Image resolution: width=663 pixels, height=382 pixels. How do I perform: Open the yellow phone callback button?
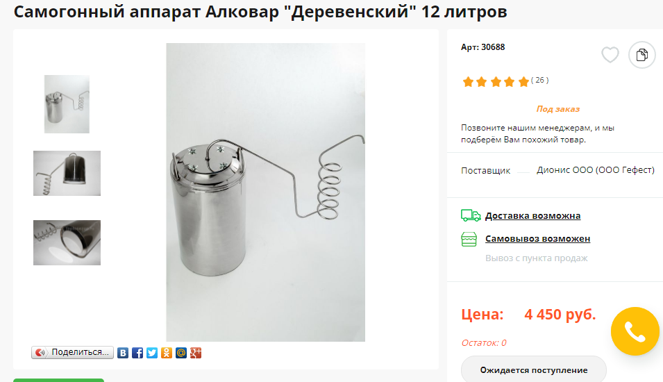pyautogui.click(x=635, y=331)
